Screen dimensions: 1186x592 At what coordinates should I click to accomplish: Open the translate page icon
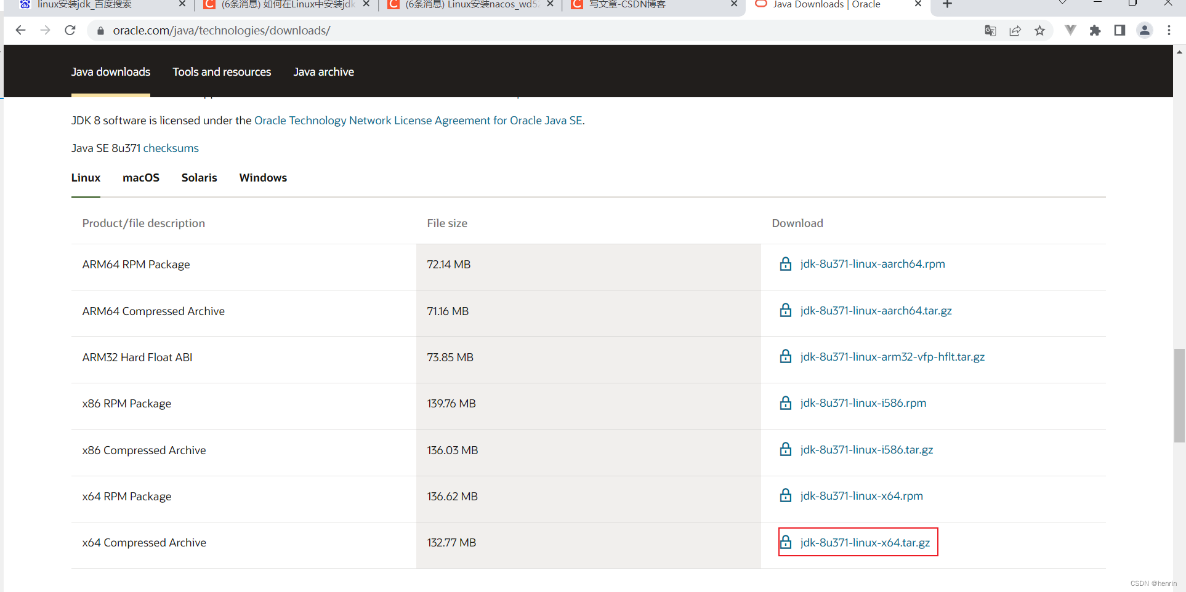coord(990,31)
